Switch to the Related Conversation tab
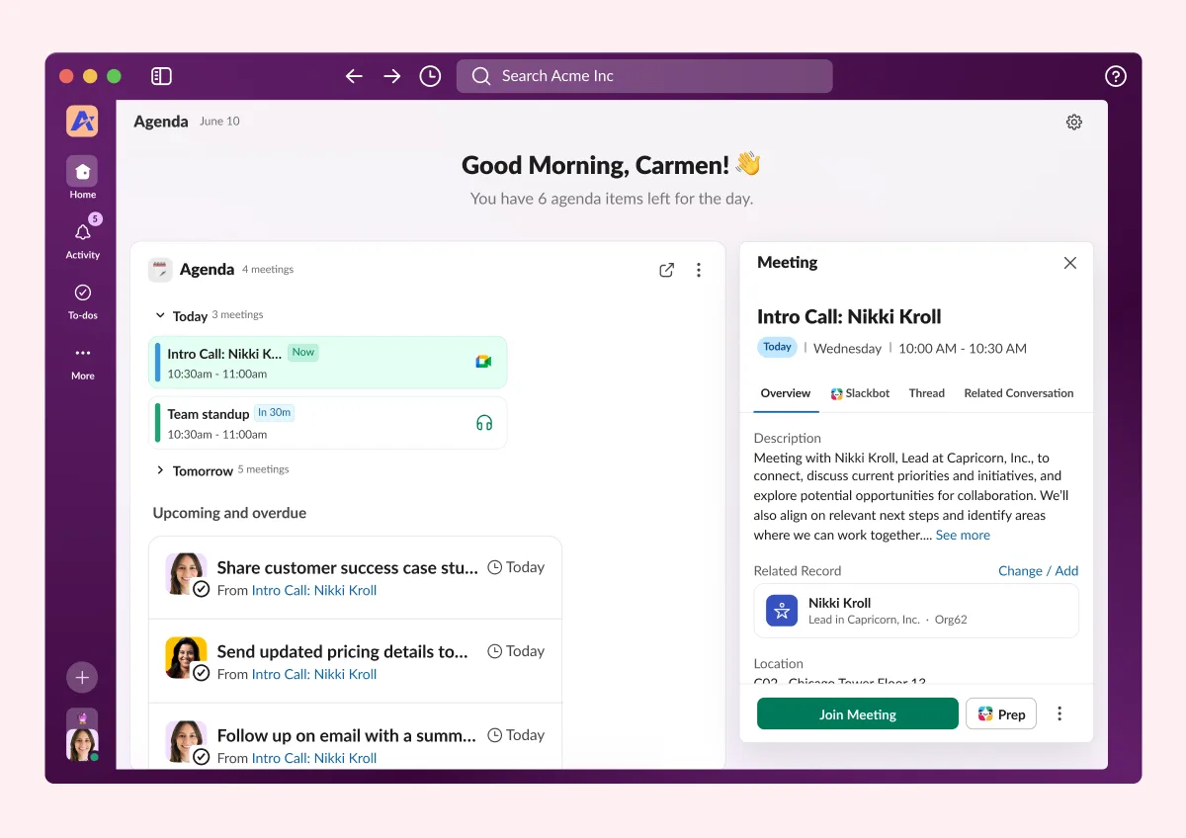Screen dimensions: 1186x838 [1019, 393]
